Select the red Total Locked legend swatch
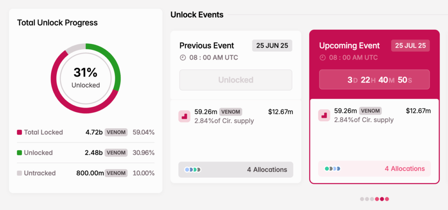 click(x=19, y=132)
